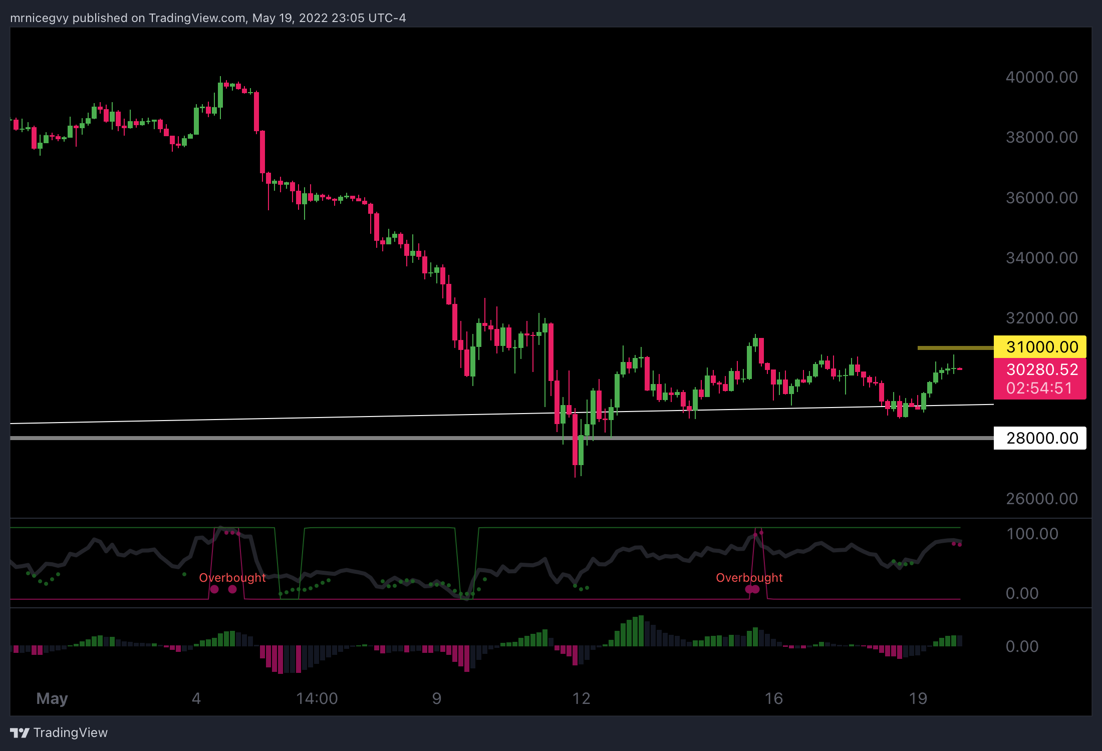Click the short yellow 31000 line segment
The height and width of the screenshot is (751, 1102).
955,347
